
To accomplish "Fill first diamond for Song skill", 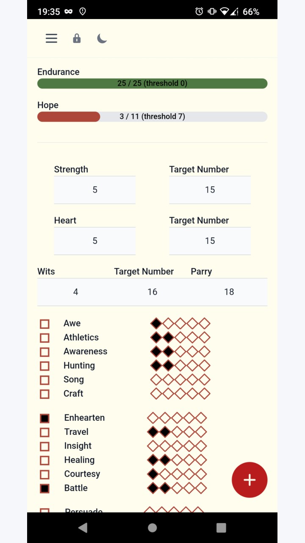I will [x=156, y=380].
